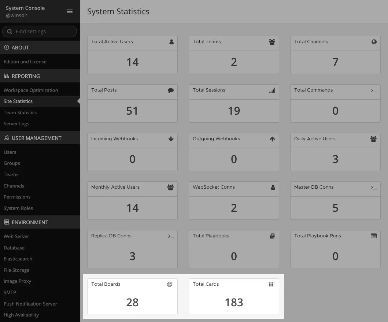
Task: Click the Total Channels value 7
Action: point(335,62)
